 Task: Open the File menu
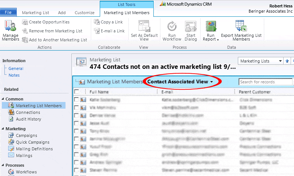coord(8,12)
